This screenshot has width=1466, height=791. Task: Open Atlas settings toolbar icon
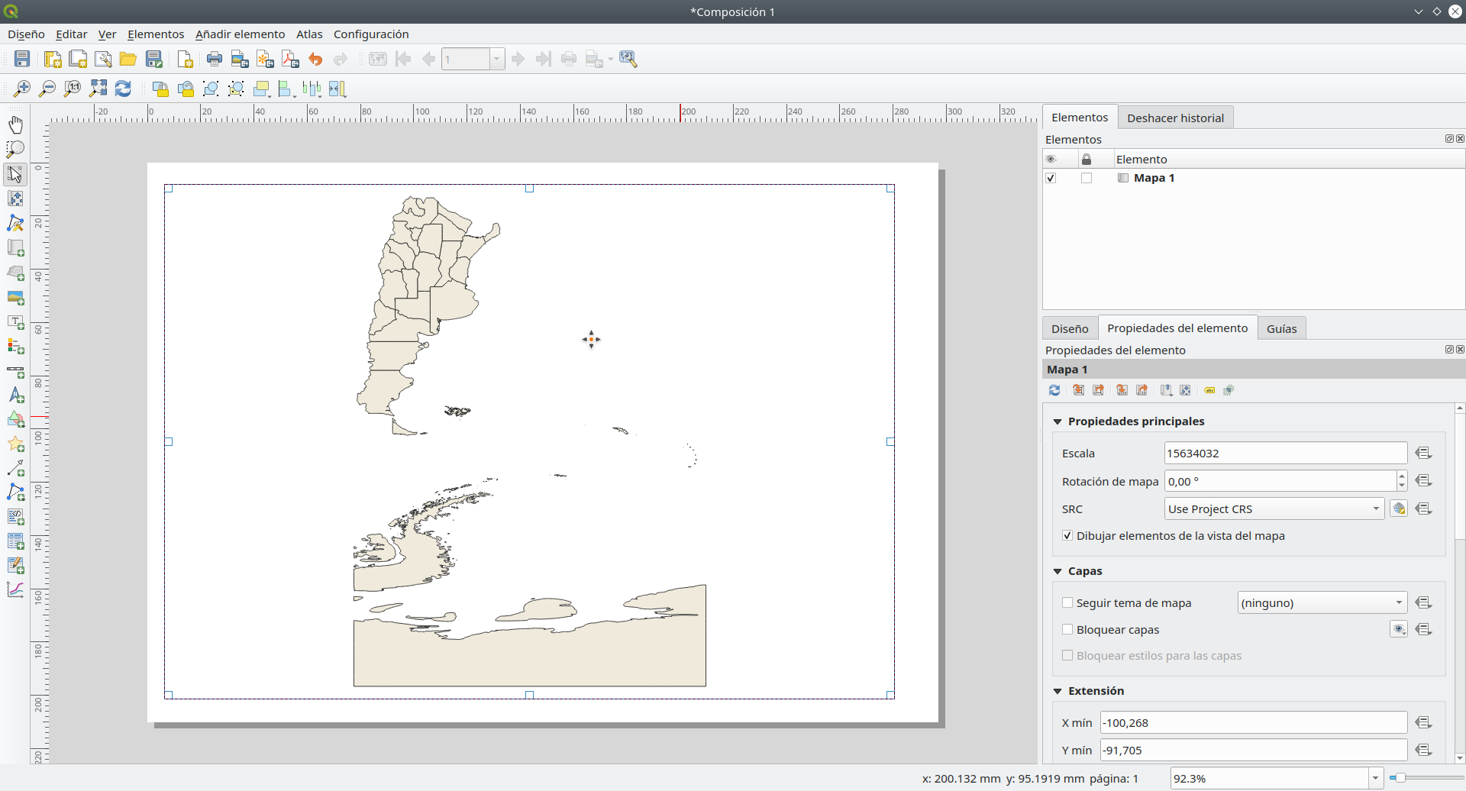coord(628,59)
